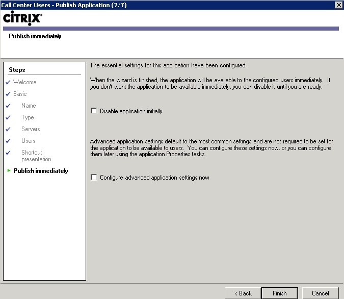The width and height of the screenshot is (344, 299).
Task: Click 'The essential settings' sentence
Action: (x=168, y=65)
